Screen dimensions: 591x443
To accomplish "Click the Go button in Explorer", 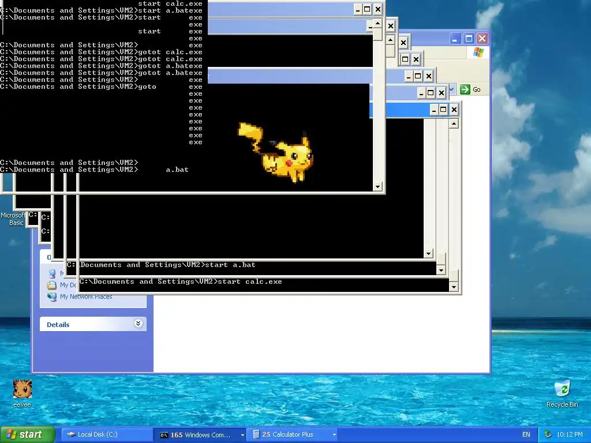I will coord(470,89).
